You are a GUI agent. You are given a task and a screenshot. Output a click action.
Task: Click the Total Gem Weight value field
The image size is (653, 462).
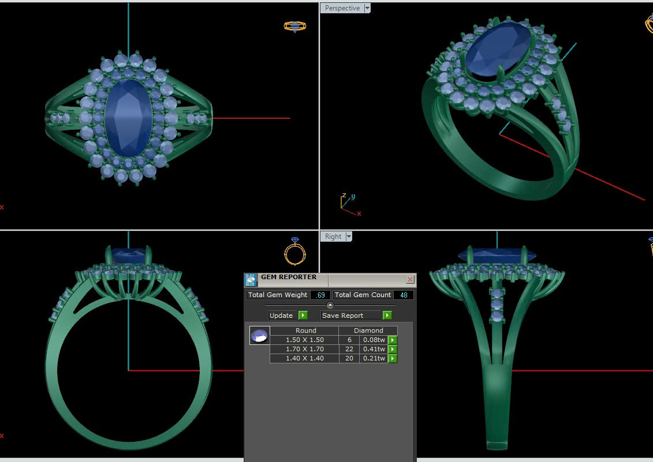click(320, 295)
